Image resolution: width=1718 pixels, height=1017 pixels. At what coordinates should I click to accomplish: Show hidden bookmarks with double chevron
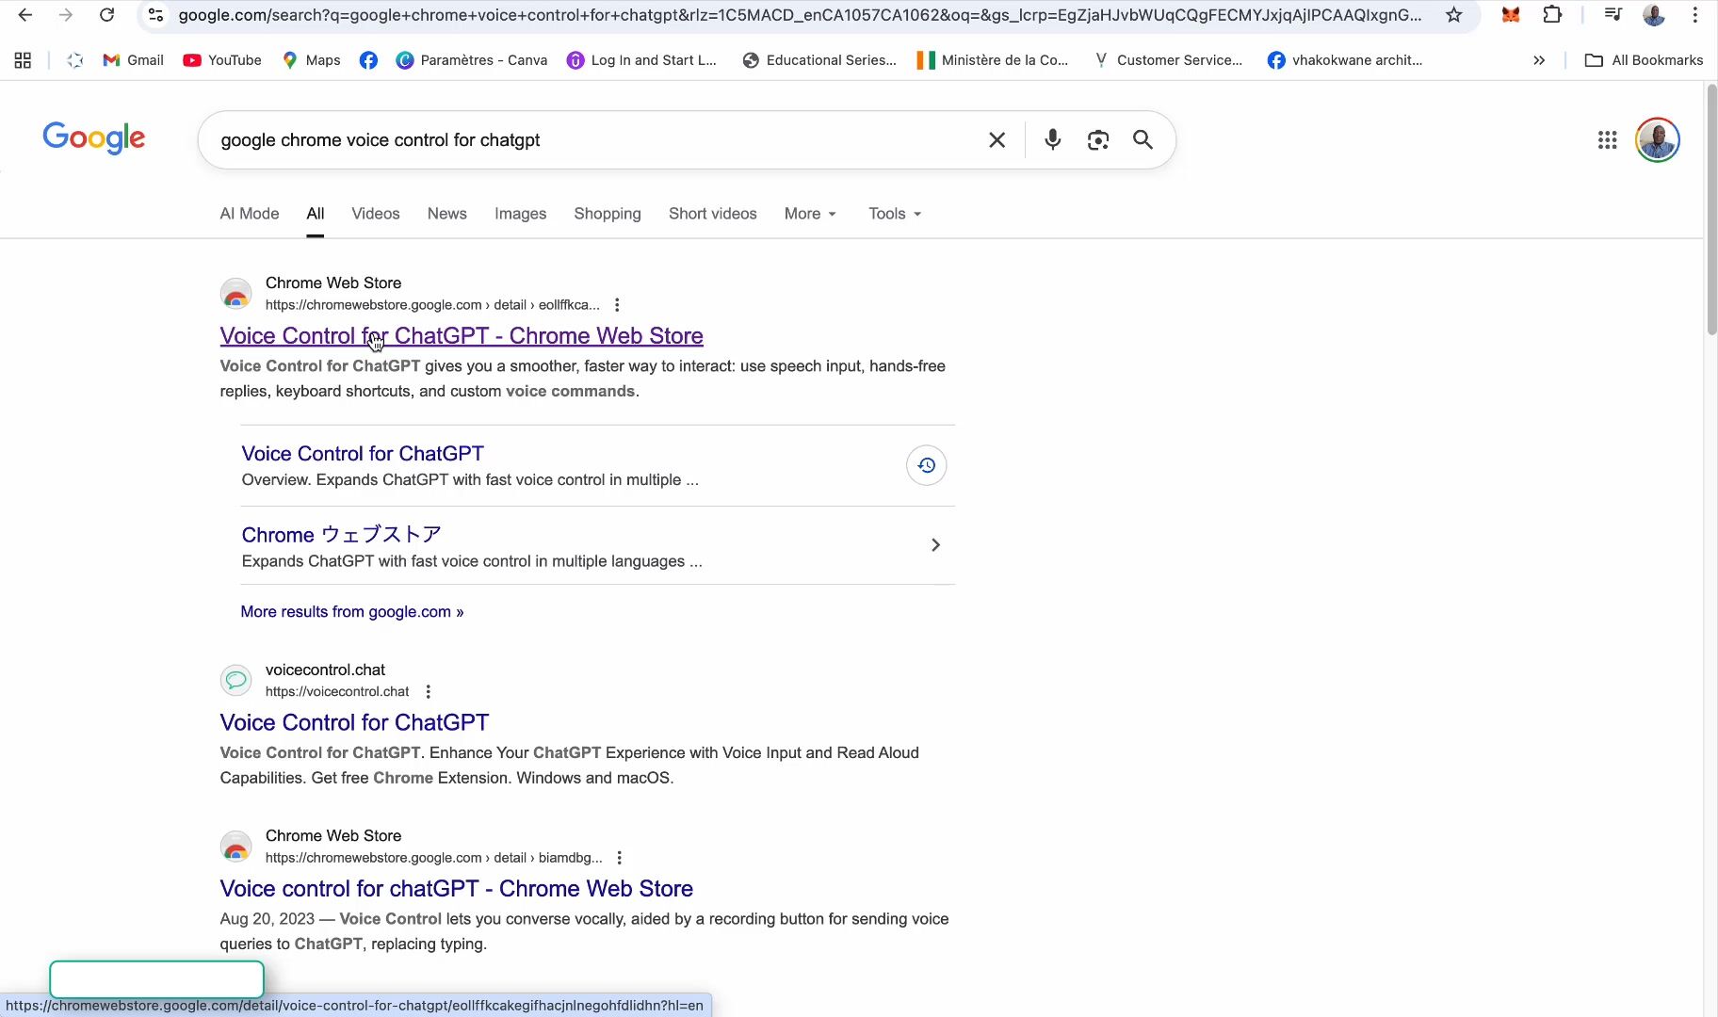click(1539, 60)
